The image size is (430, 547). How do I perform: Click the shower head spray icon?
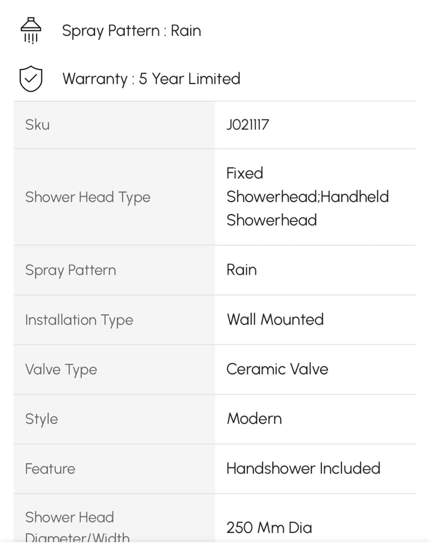point(31,30)
